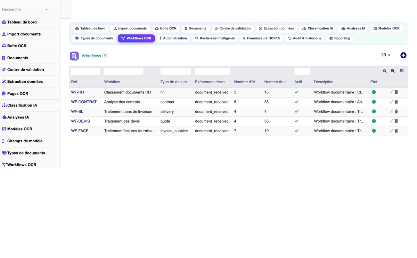Delete the WF-CONTRAT workflow with trash icon
Viewport: 417px width, 258px height.
coord(396,102)
